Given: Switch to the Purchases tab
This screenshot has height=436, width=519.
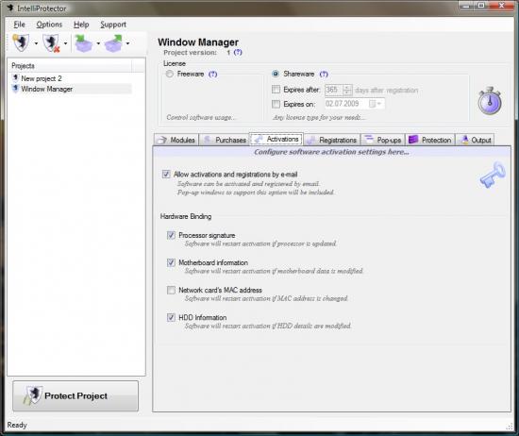Looking at the screenshot, I should click(224, 140).
